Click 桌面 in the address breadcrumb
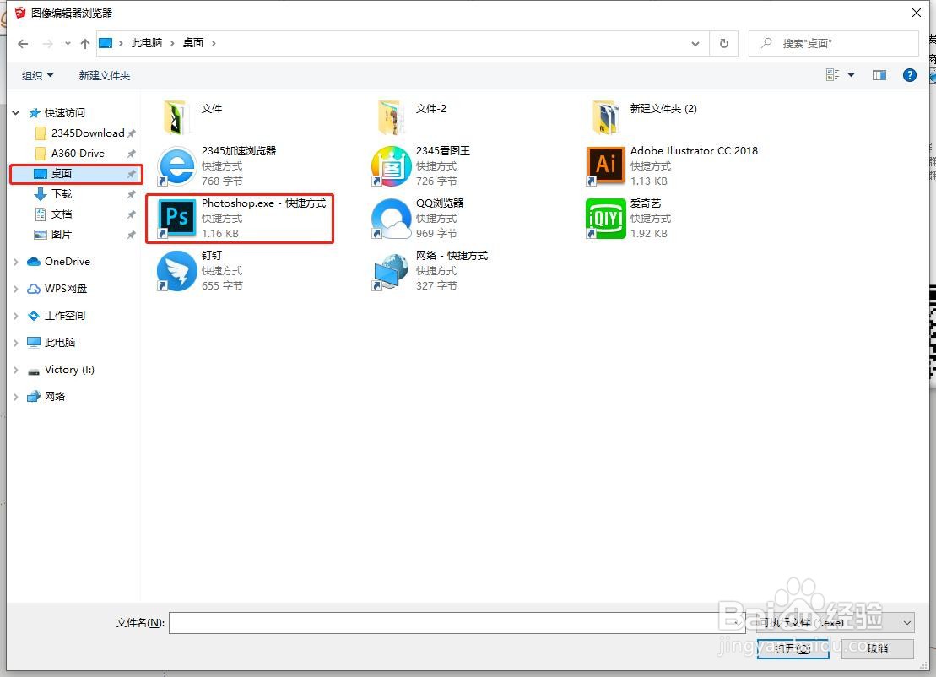This screenshot has width=936, height=677. pos(192,43)
